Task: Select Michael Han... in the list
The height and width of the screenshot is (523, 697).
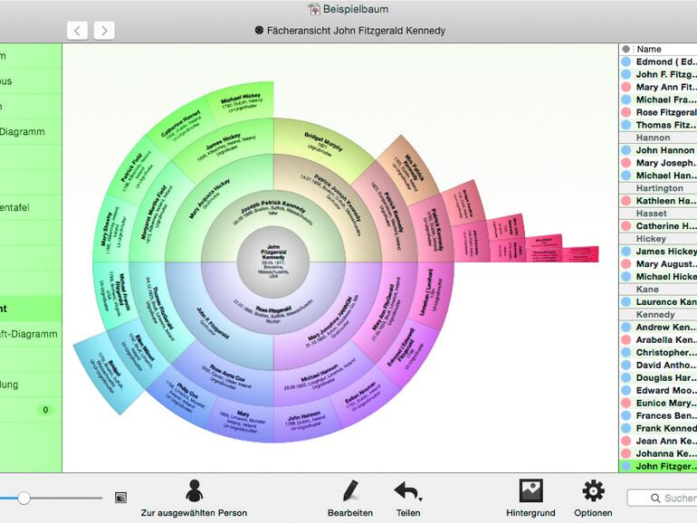Action: click(658, 176)
